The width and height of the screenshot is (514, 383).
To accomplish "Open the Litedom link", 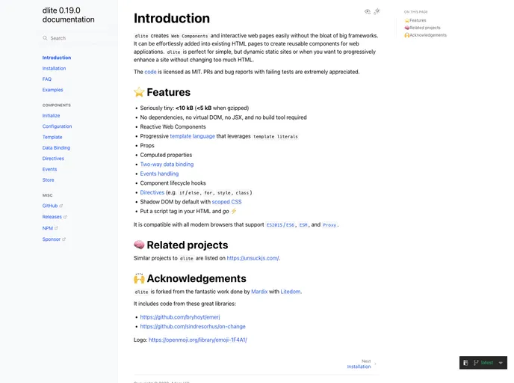I will click(x=291, y=292).
